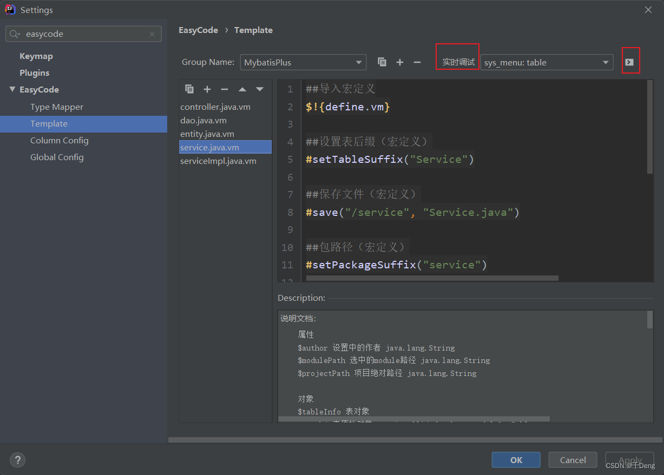Select Plugins in settings tree
664x475 pixels.
(35, 73)
